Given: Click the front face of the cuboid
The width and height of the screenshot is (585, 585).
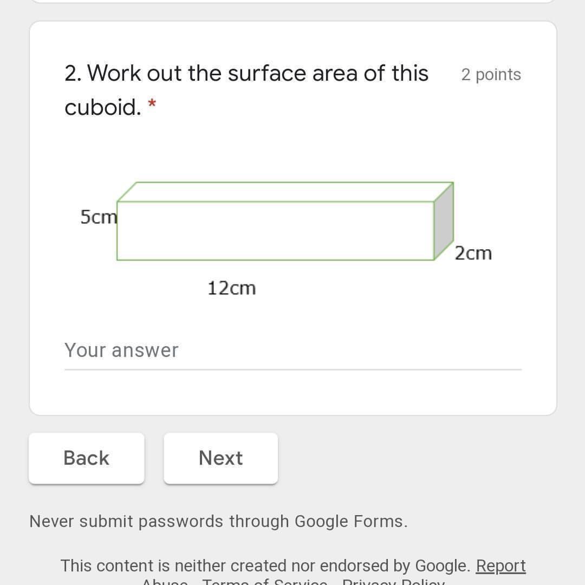Looking at the screenshot, I should pos(275,231).
